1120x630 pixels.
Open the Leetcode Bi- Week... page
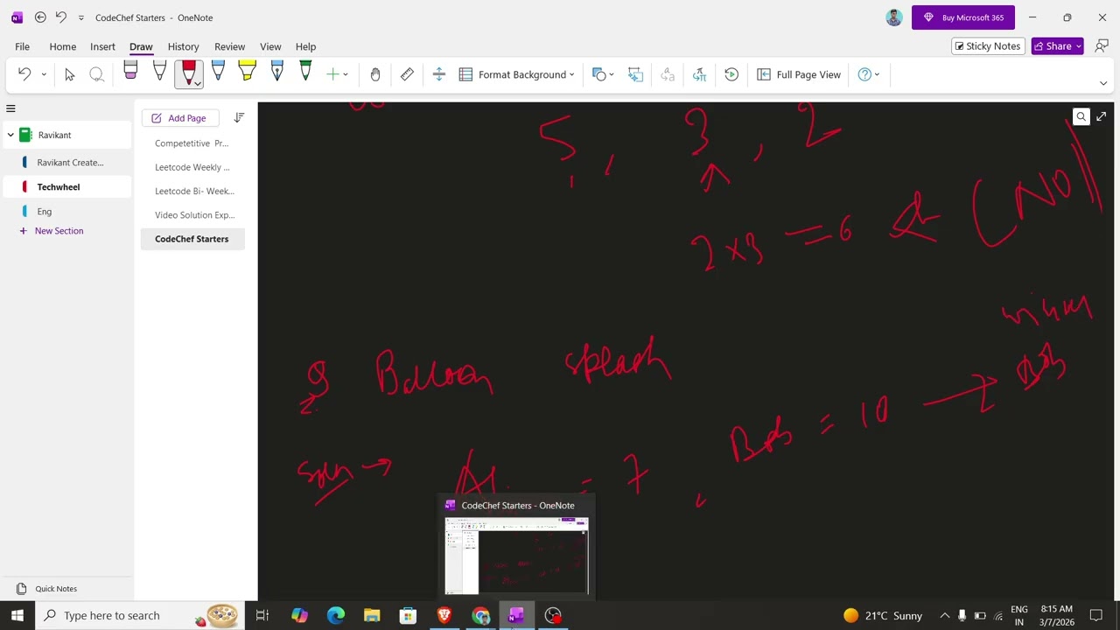point(194,191)
